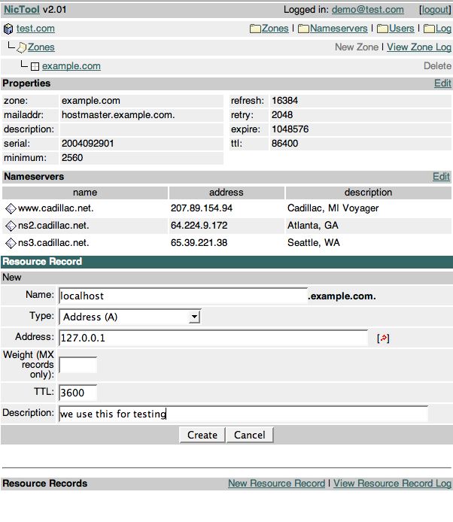Open the record Type dropdown

pyautogui.click(x=130, y=317)
